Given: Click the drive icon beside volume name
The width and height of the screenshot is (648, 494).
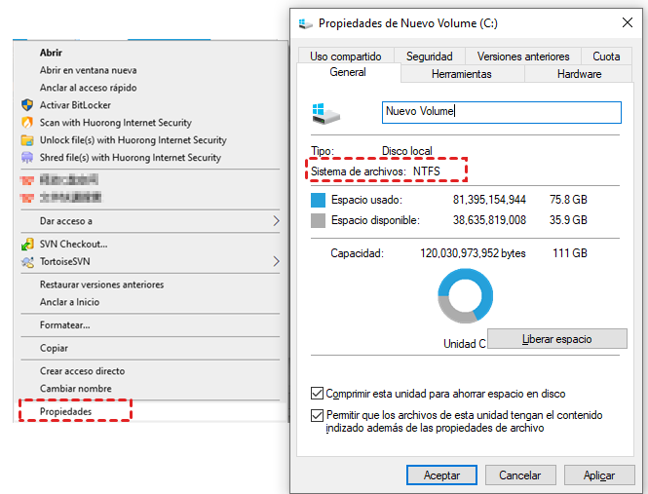Looking at the screenshot, I should (326, 113).
